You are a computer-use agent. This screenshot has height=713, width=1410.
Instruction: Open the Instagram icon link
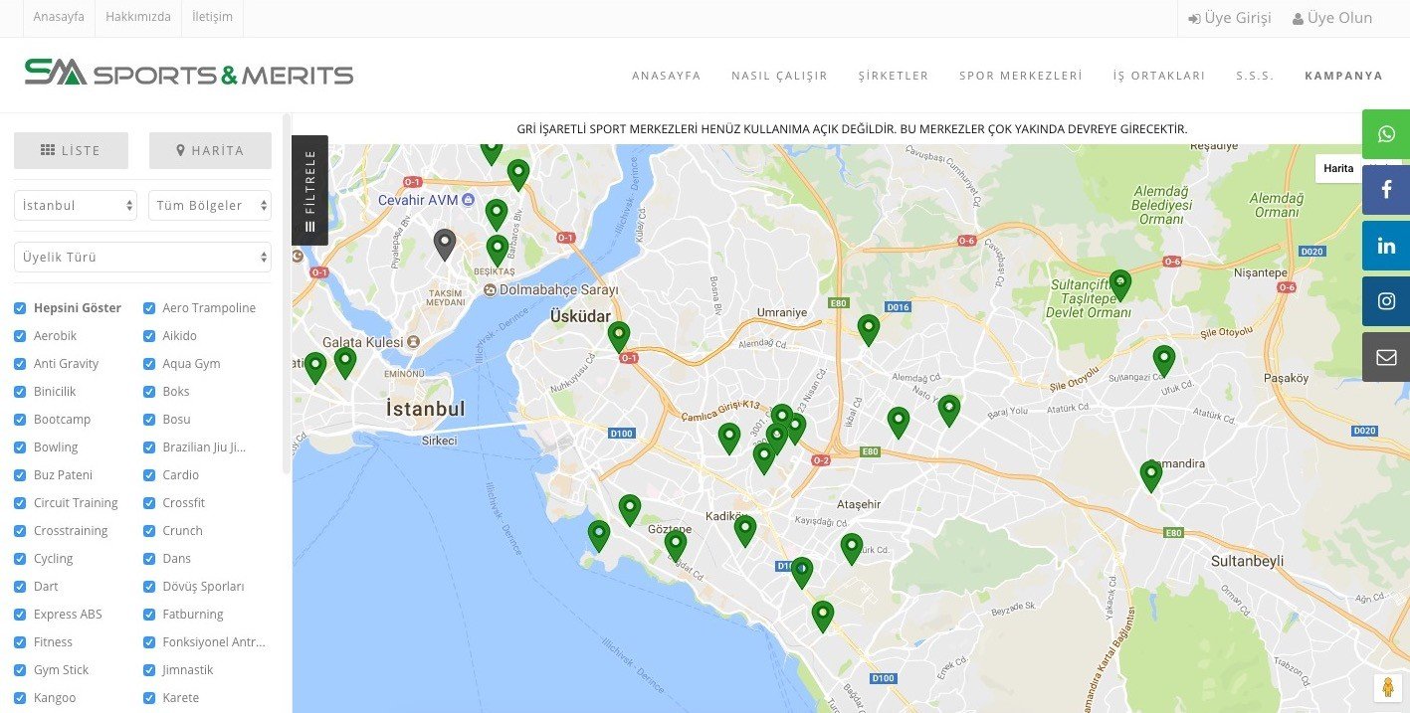click(x=1386, y=301)
